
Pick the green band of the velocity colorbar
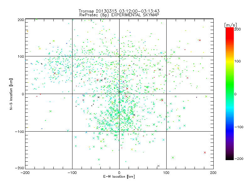pyautogui.click(x=230, y=85)
